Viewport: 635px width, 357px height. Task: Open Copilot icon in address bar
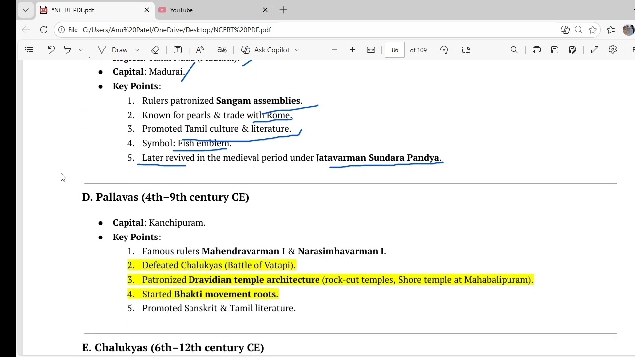[565, 30]
